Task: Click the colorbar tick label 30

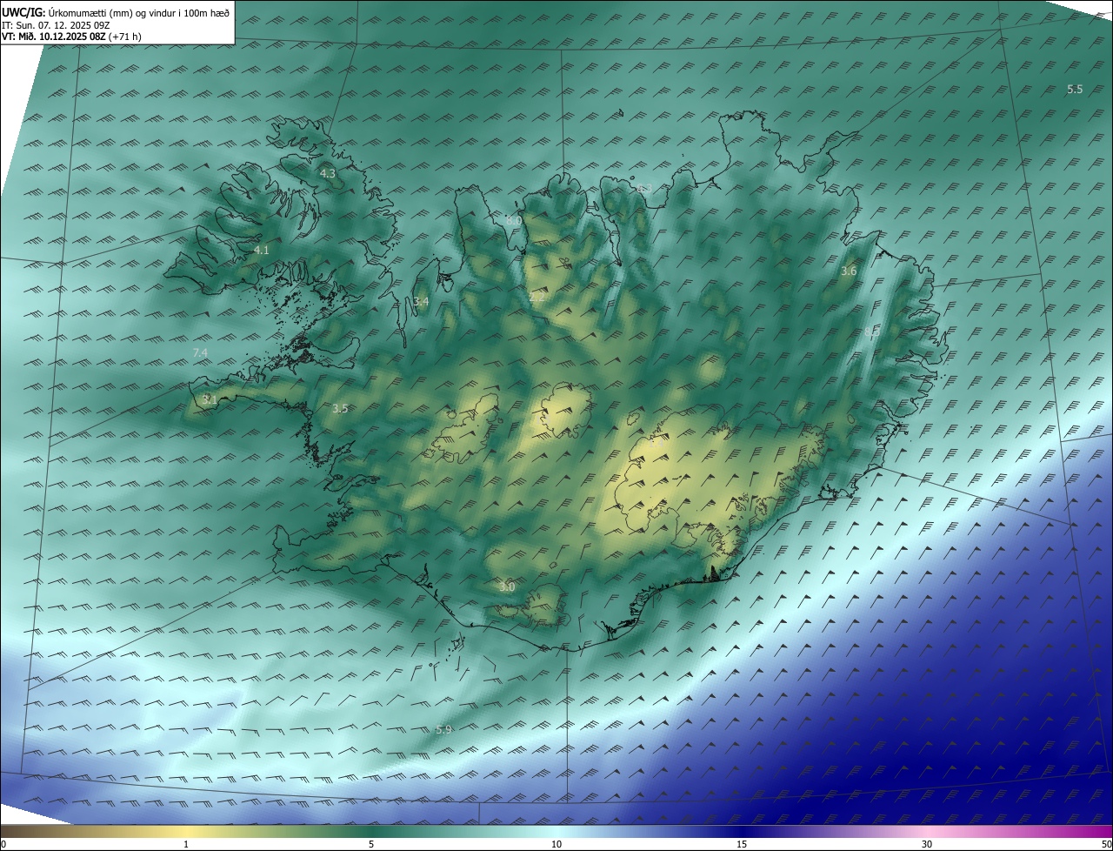Action: [x=927, y=844]
